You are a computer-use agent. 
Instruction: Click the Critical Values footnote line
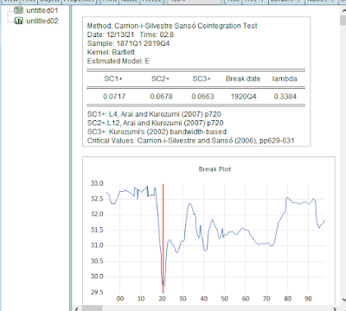pyautogui.click(x=190, y=141)
